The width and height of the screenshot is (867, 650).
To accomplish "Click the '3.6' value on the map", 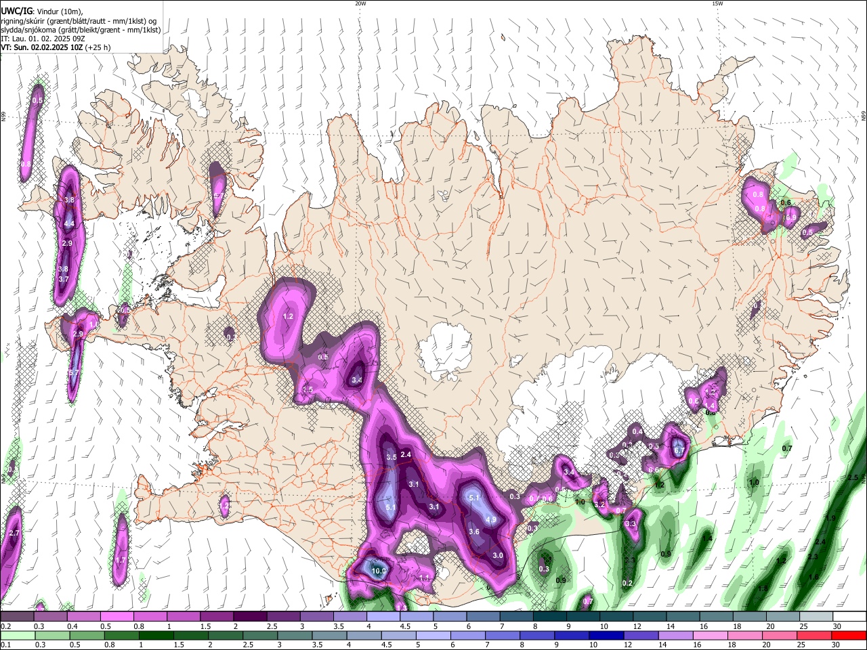I will tap(474, 532).
